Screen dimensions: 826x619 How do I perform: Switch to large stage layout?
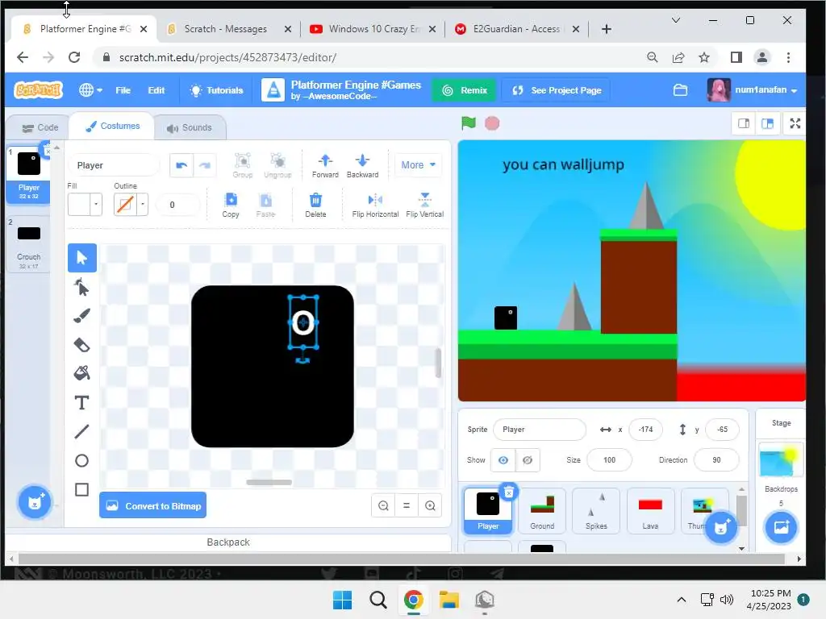pyautogui.click(x=768, y=123)
